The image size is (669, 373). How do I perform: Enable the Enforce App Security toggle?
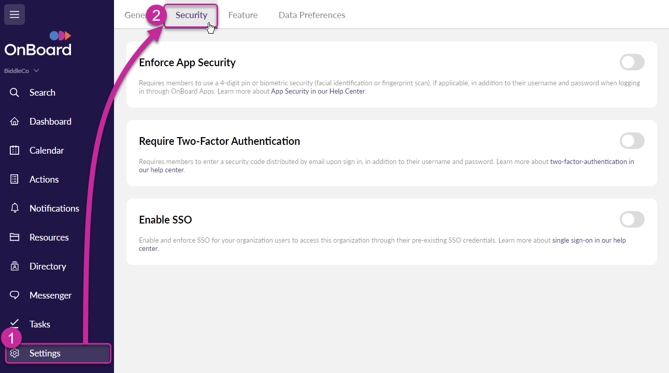(632, 62)
